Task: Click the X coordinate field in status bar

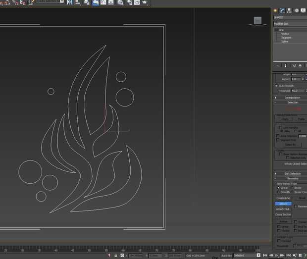Action: pos(136,256)
